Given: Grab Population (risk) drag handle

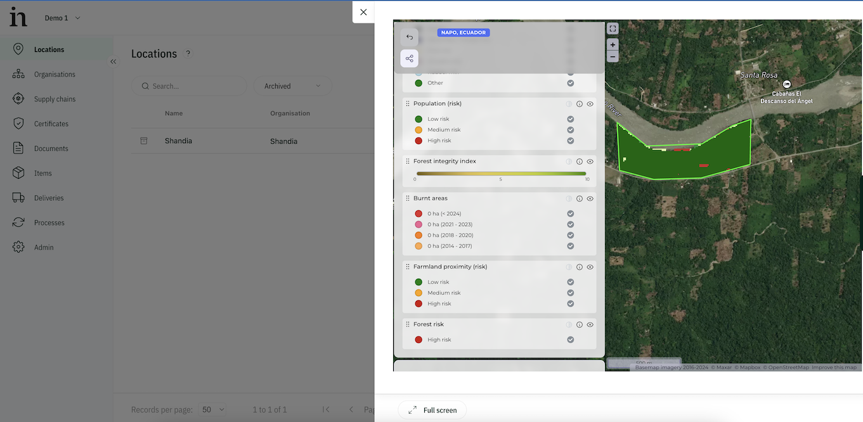Looking at the screenshot, I should (x=408, y=104).
